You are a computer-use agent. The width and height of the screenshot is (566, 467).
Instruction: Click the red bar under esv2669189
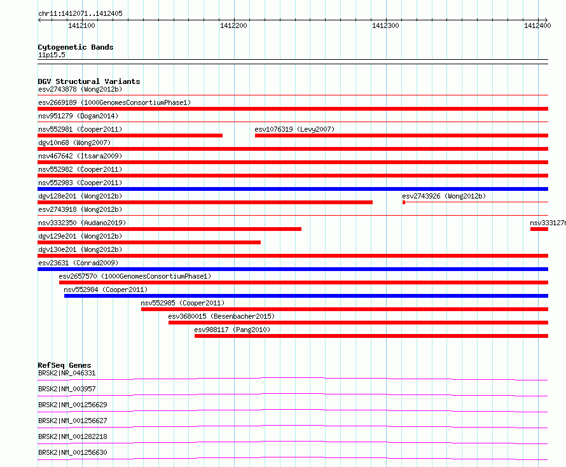click(x=293, y=109)
